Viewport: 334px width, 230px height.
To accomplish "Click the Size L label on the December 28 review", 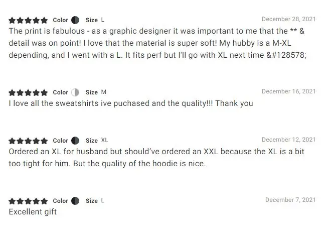I will (x=95, y=20).
